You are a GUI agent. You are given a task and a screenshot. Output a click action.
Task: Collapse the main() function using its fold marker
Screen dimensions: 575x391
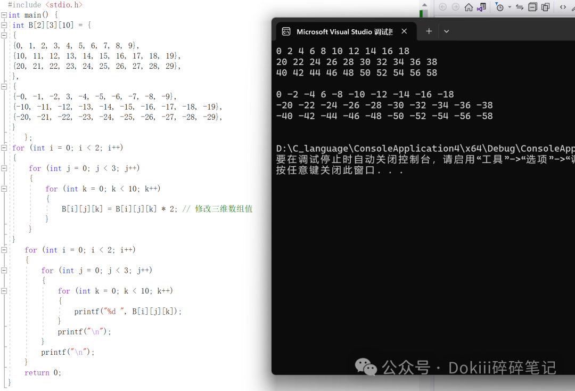(x=4, y=14)
